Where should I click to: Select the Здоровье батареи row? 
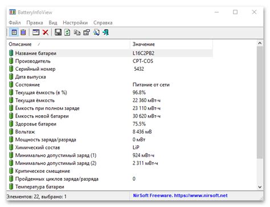(110, 124)
